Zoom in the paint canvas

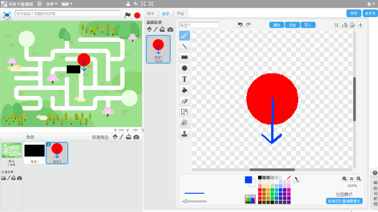[x=359, y=178]
